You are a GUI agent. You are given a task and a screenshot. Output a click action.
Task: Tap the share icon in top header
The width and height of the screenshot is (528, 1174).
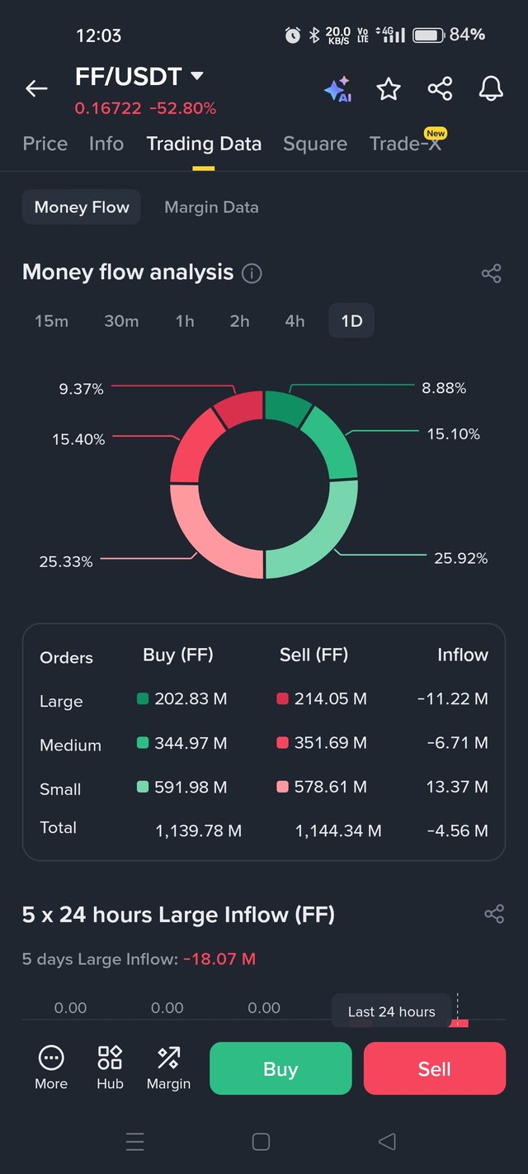[440, 89]
